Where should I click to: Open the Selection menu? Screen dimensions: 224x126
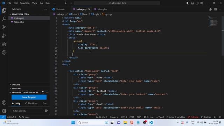point(25,3)
